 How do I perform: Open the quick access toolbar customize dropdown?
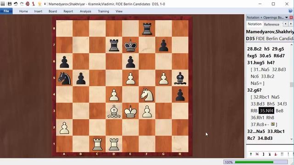[x=45, y=4]
